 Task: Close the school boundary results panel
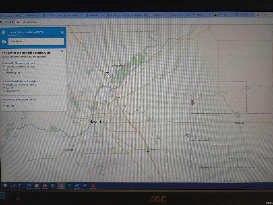[x=62, y=51]
